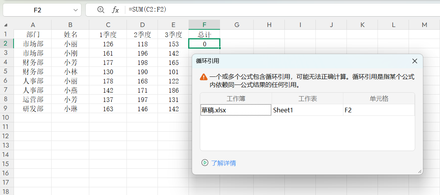
Task: Click the fx insert function icon
Action: tap(115, 10)
